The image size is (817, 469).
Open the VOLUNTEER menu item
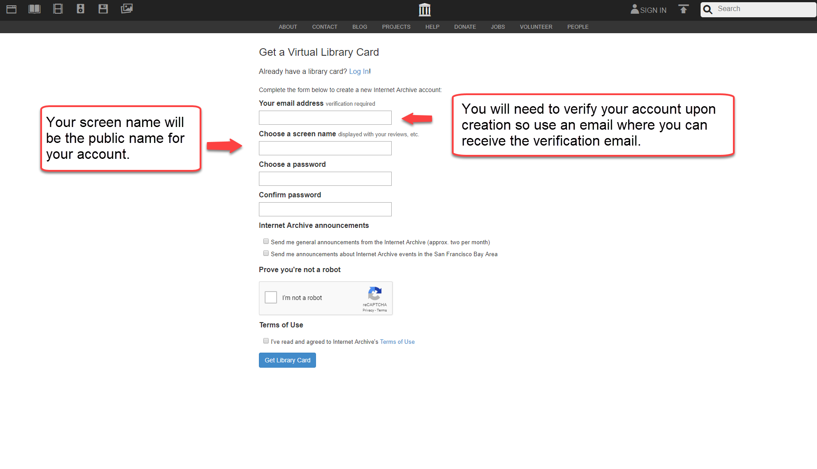(x=536, y=27)
